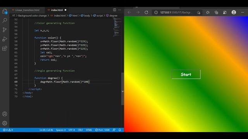Image resolution: width=248 pixels, height=139 pixels.
Task: Show errors and warnings in status bar
Action: (8, 130)
